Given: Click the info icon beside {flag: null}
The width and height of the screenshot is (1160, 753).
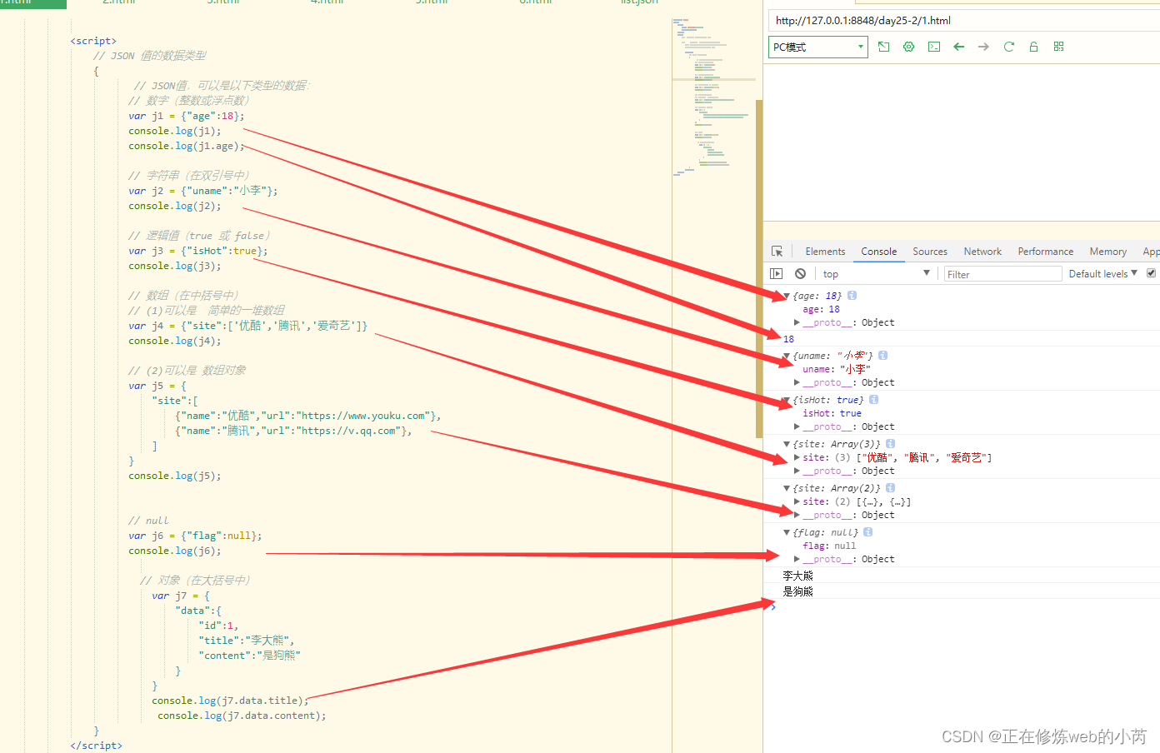Looking at the screenshot, I should click(x=867, y=532).
